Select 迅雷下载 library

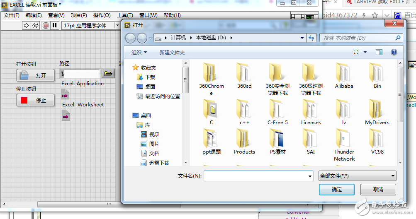(x=155, y=163)
